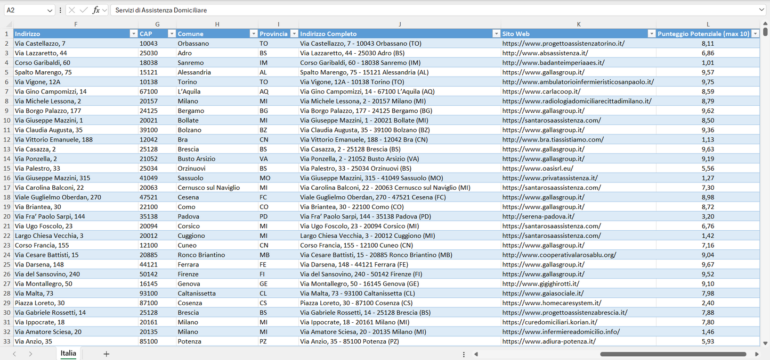Click the Enter checkmark icon in formula bar
770x360 pixels.
click(84, 10)
